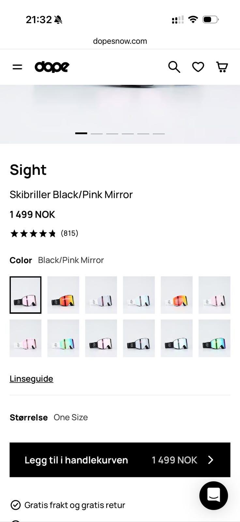Choose the last swatch with green mirror lens
Viewport: 240px width, 522px height.
pos(215,338)
